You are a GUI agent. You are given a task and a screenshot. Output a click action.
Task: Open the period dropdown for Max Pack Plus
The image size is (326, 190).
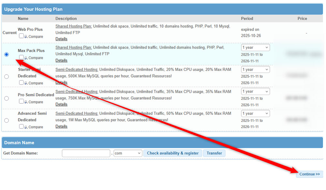point(255,47)
